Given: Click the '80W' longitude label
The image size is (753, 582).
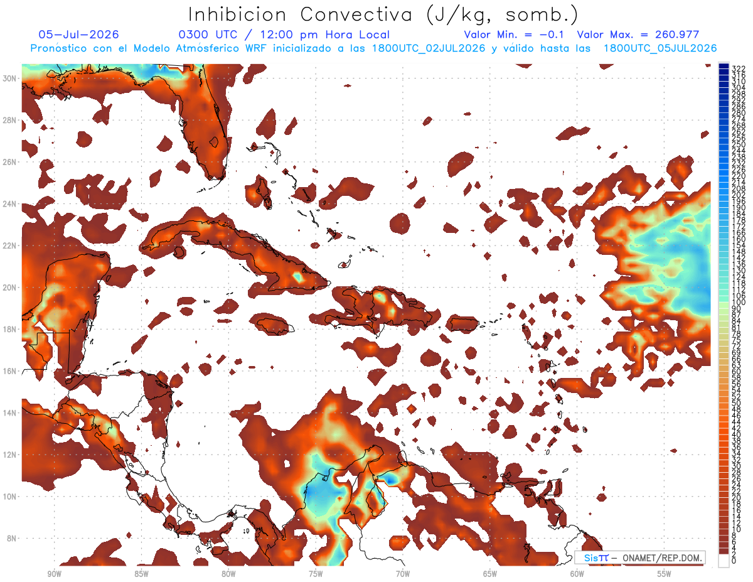Looking at the screenshot, I should click(228, 574).
